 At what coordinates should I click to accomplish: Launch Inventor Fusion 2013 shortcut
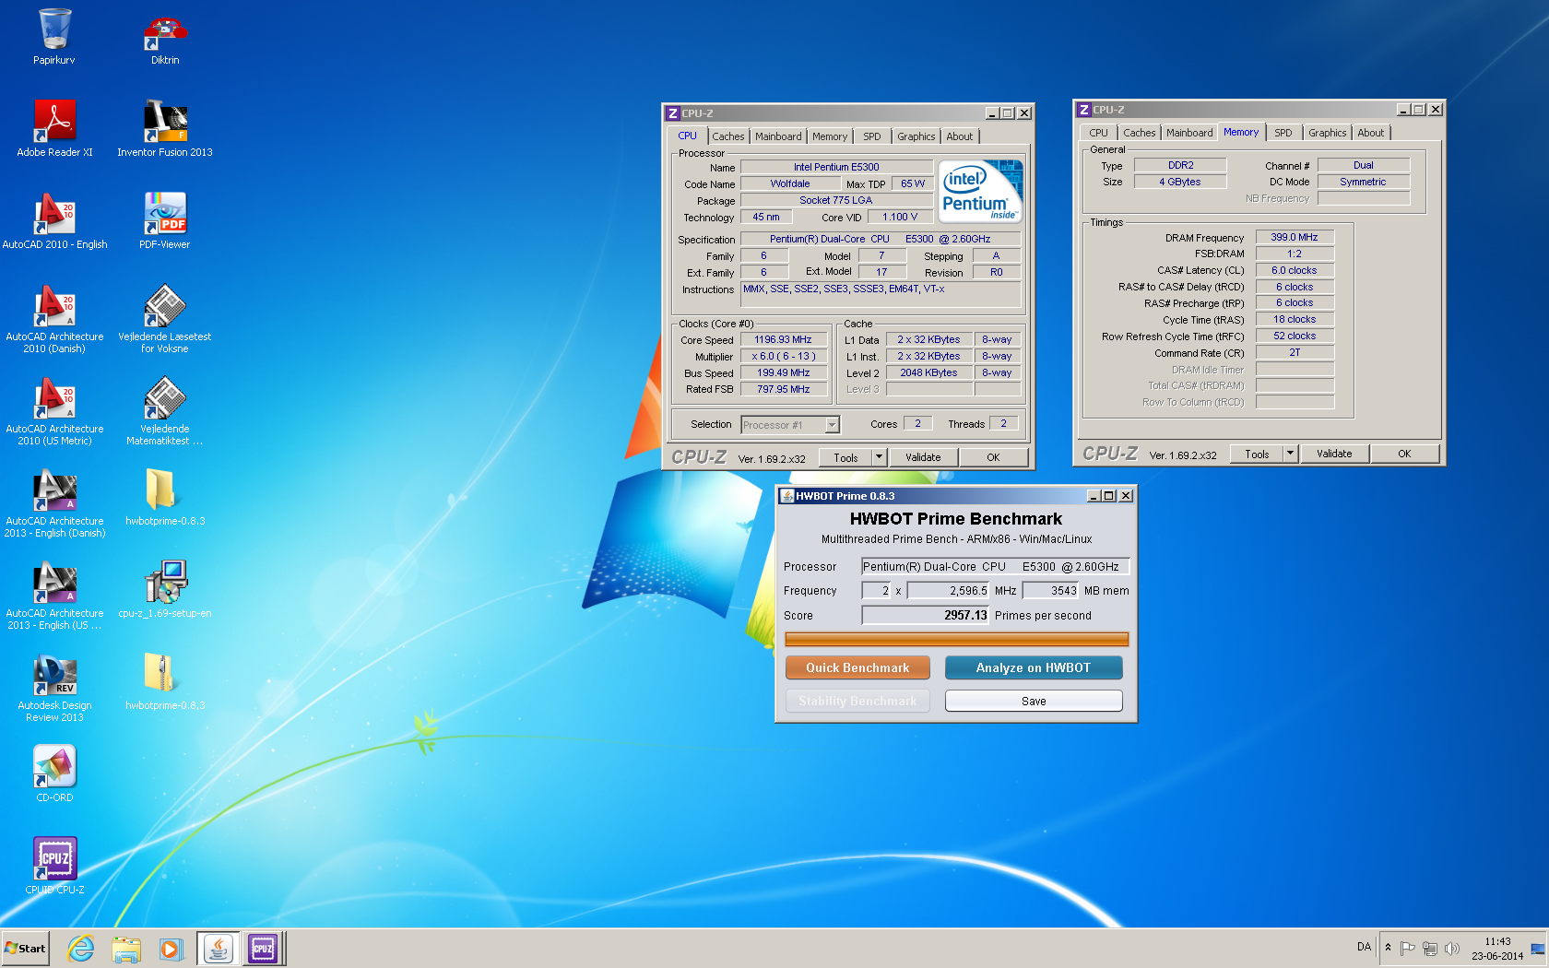[165, 129]
